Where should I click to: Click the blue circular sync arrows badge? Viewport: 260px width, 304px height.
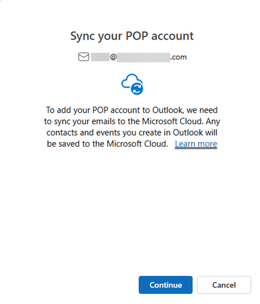[x=137, y=89]
